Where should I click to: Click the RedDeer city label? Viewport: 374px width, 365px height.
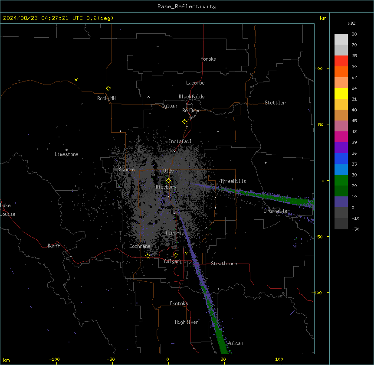191,111
